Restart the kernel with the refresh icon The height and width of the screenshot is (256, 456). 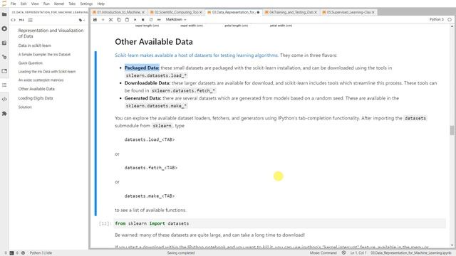pos(151,19)
